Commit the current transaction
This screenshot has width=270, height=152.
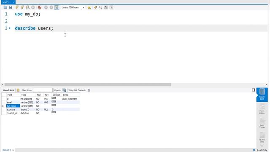coord(46,8)
